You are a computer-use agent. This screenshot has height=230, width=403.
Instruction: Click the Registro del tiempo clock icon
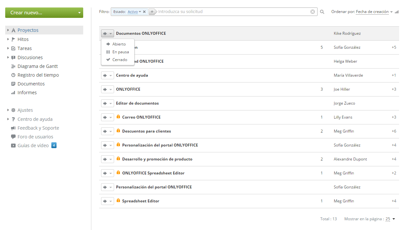click(x=13, y=75)
